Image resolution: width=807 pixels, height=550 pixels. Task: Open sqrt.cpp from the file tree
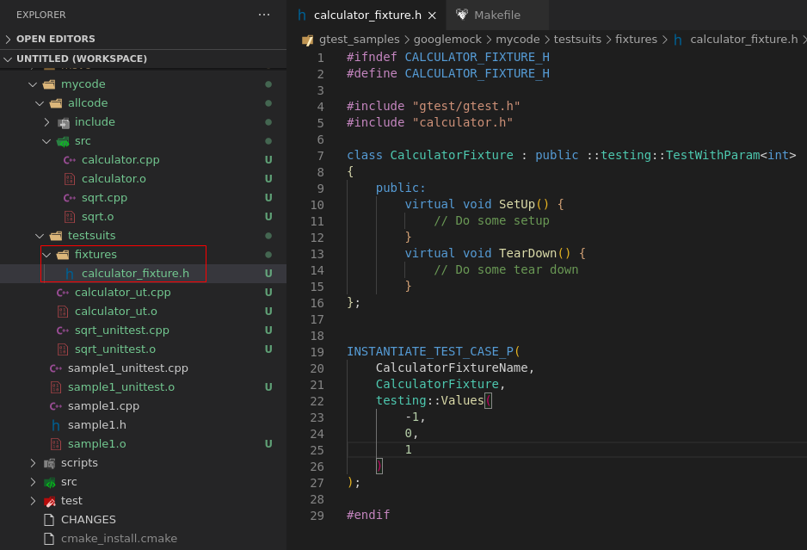(x=104, y=198)
